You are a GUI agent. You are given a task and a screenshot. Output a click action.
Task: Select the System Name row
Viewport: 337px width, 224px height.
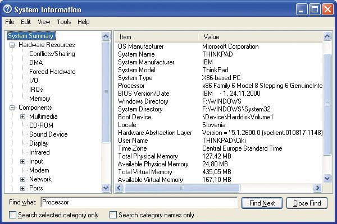tap(219, 54)
